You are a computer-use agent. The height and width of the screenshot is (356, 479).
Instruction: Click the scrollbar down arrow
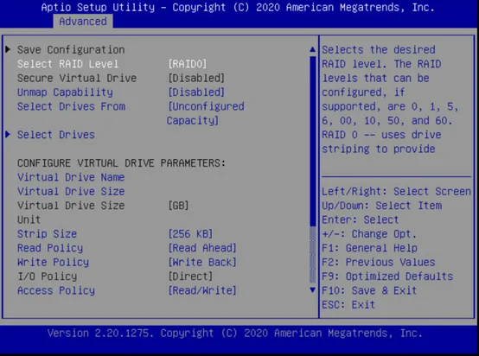click(x=312, y=289)
